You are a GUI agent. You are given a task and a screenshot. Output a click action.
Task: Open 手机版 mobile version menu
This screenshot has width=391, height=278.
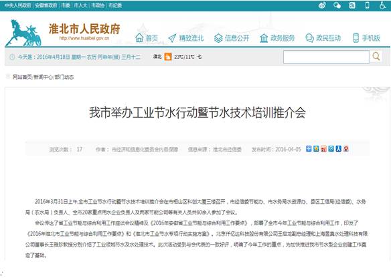pyautogui.click(x=367, y=38)
